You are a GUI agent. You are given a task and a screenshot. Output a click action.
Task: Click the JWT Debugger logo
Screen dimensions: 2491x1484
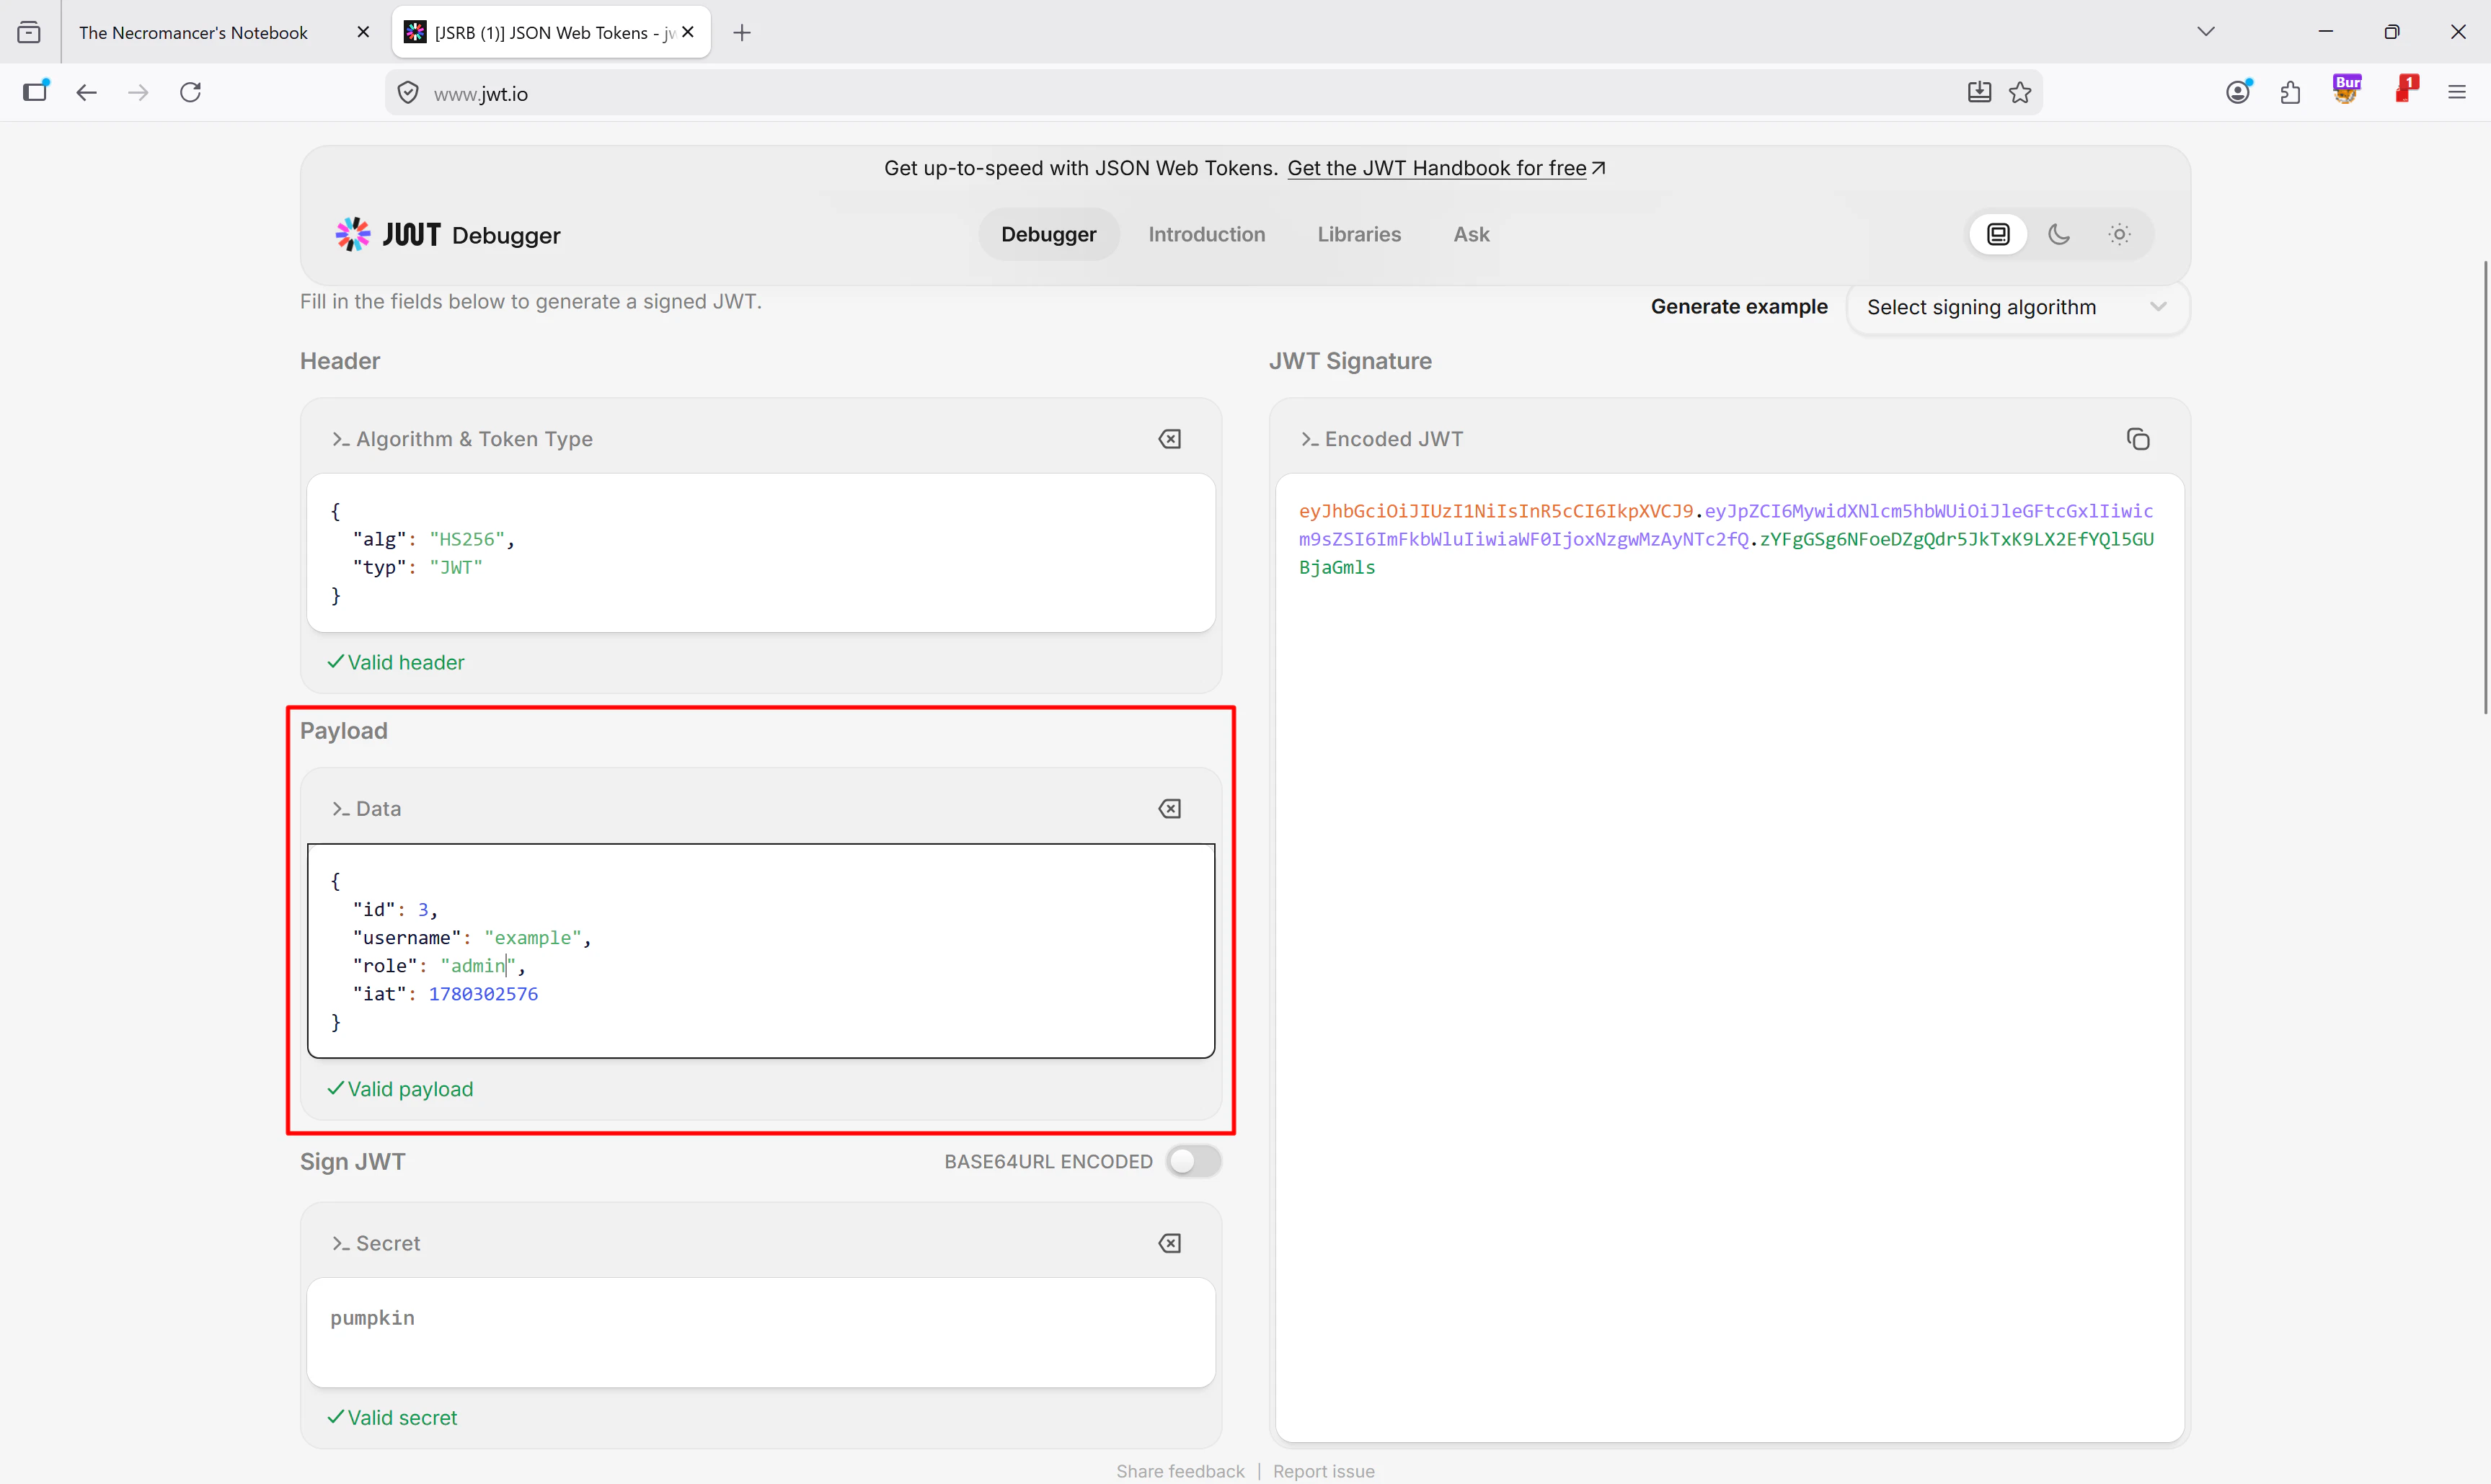point(447,235)
